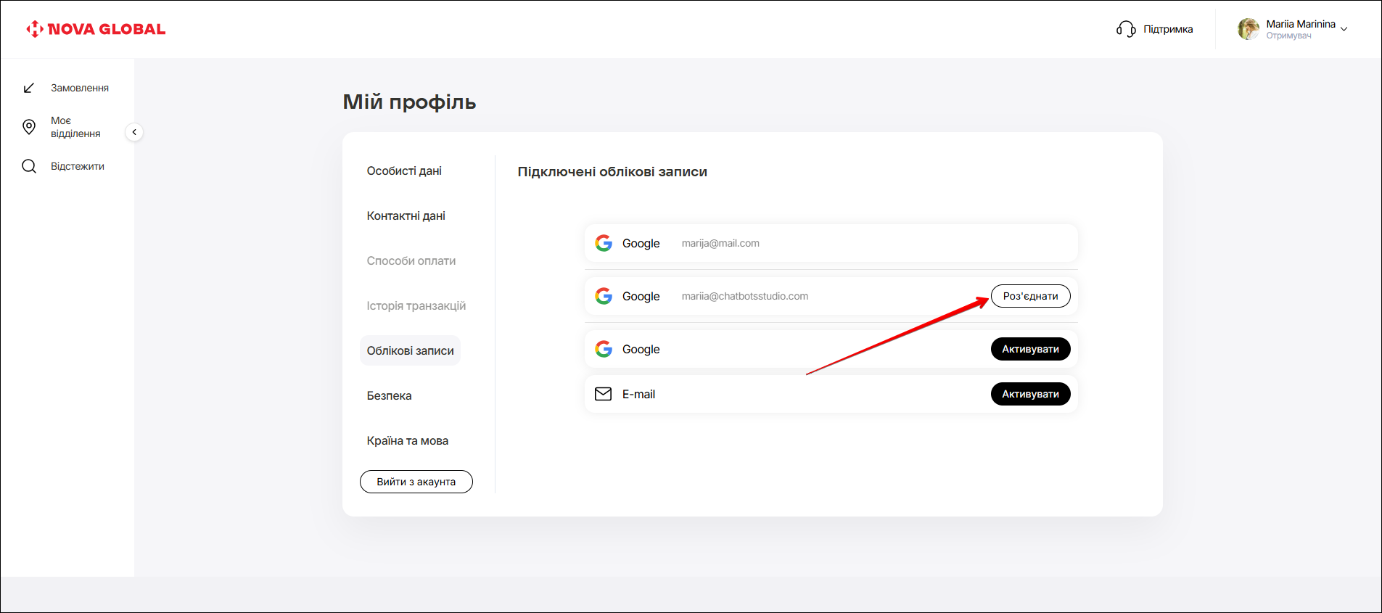This screenshot has height=613, width=1382.
Task: Click the Mariia Marinina avatar photo
Action: pos(1248,29)
